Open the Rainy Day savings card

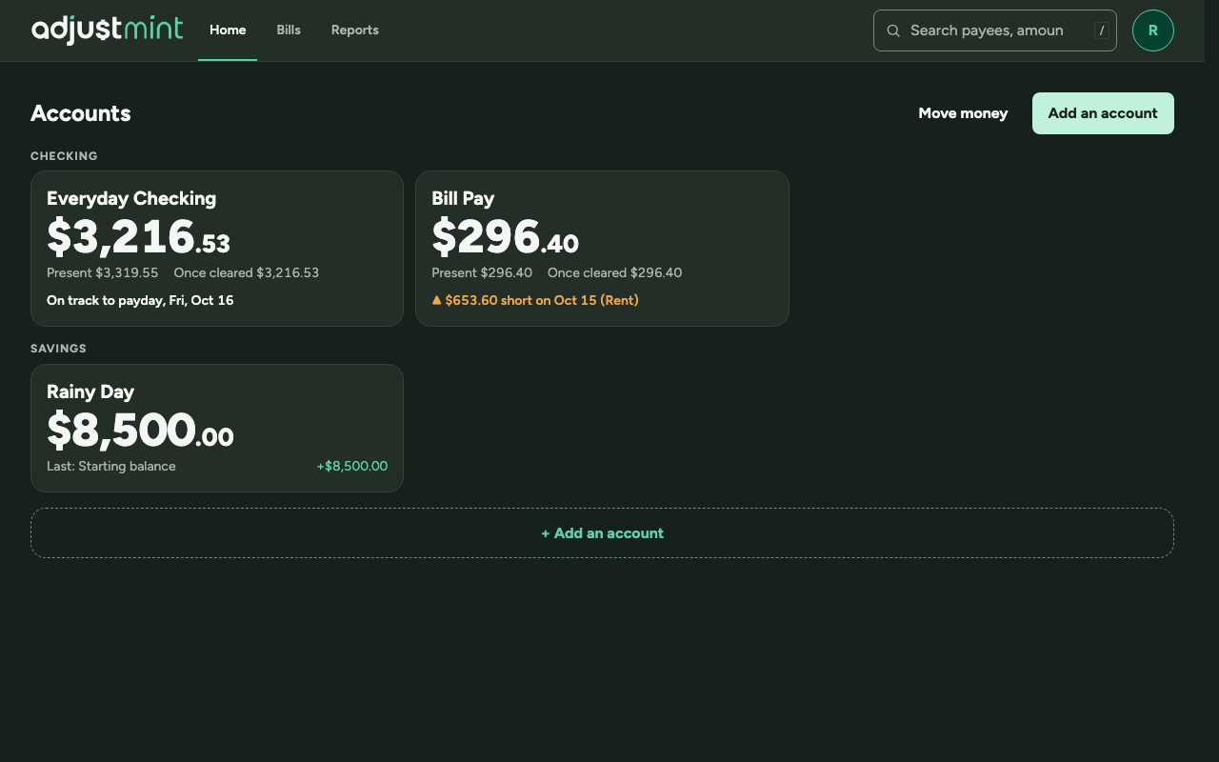click(x=217, y=428)
